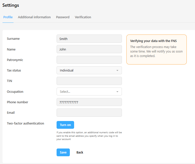Click the FNS verification notice box
The image size is (195, 164).
(156, 49)
